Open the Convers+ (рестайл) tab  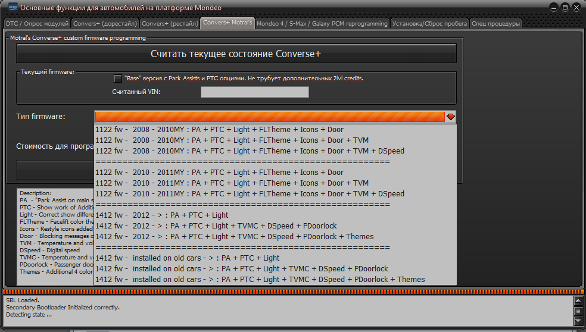coord(170,24)
